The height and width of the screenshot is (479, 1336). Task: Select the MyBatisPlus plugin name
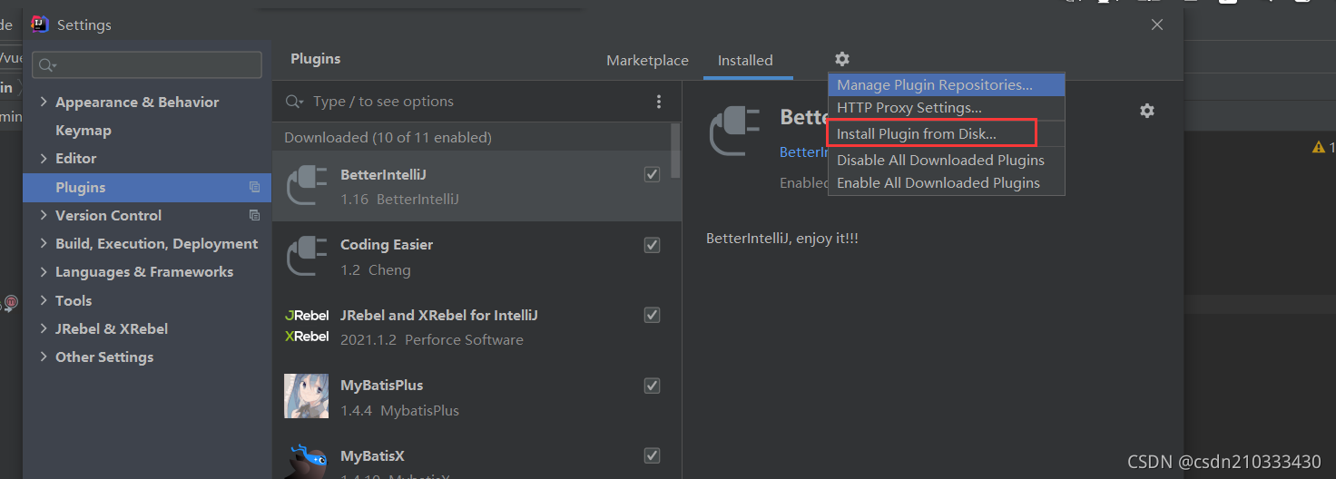tap(381, 385)
